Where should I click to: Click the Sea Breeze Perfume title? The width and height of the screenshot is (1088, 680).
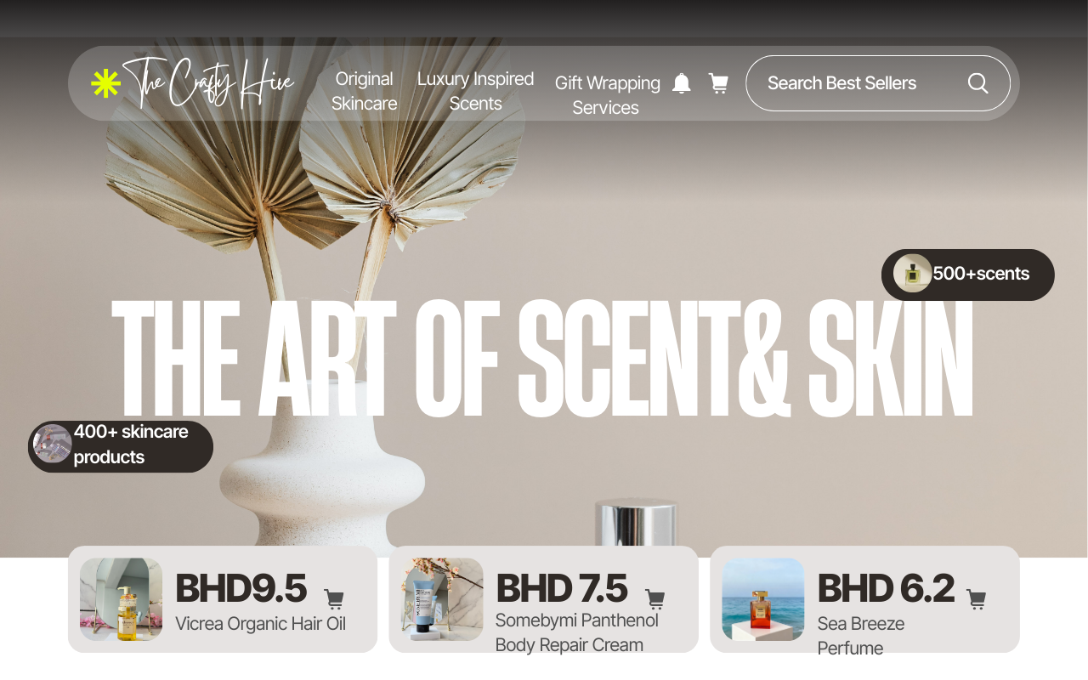click(x=861, y=636)
